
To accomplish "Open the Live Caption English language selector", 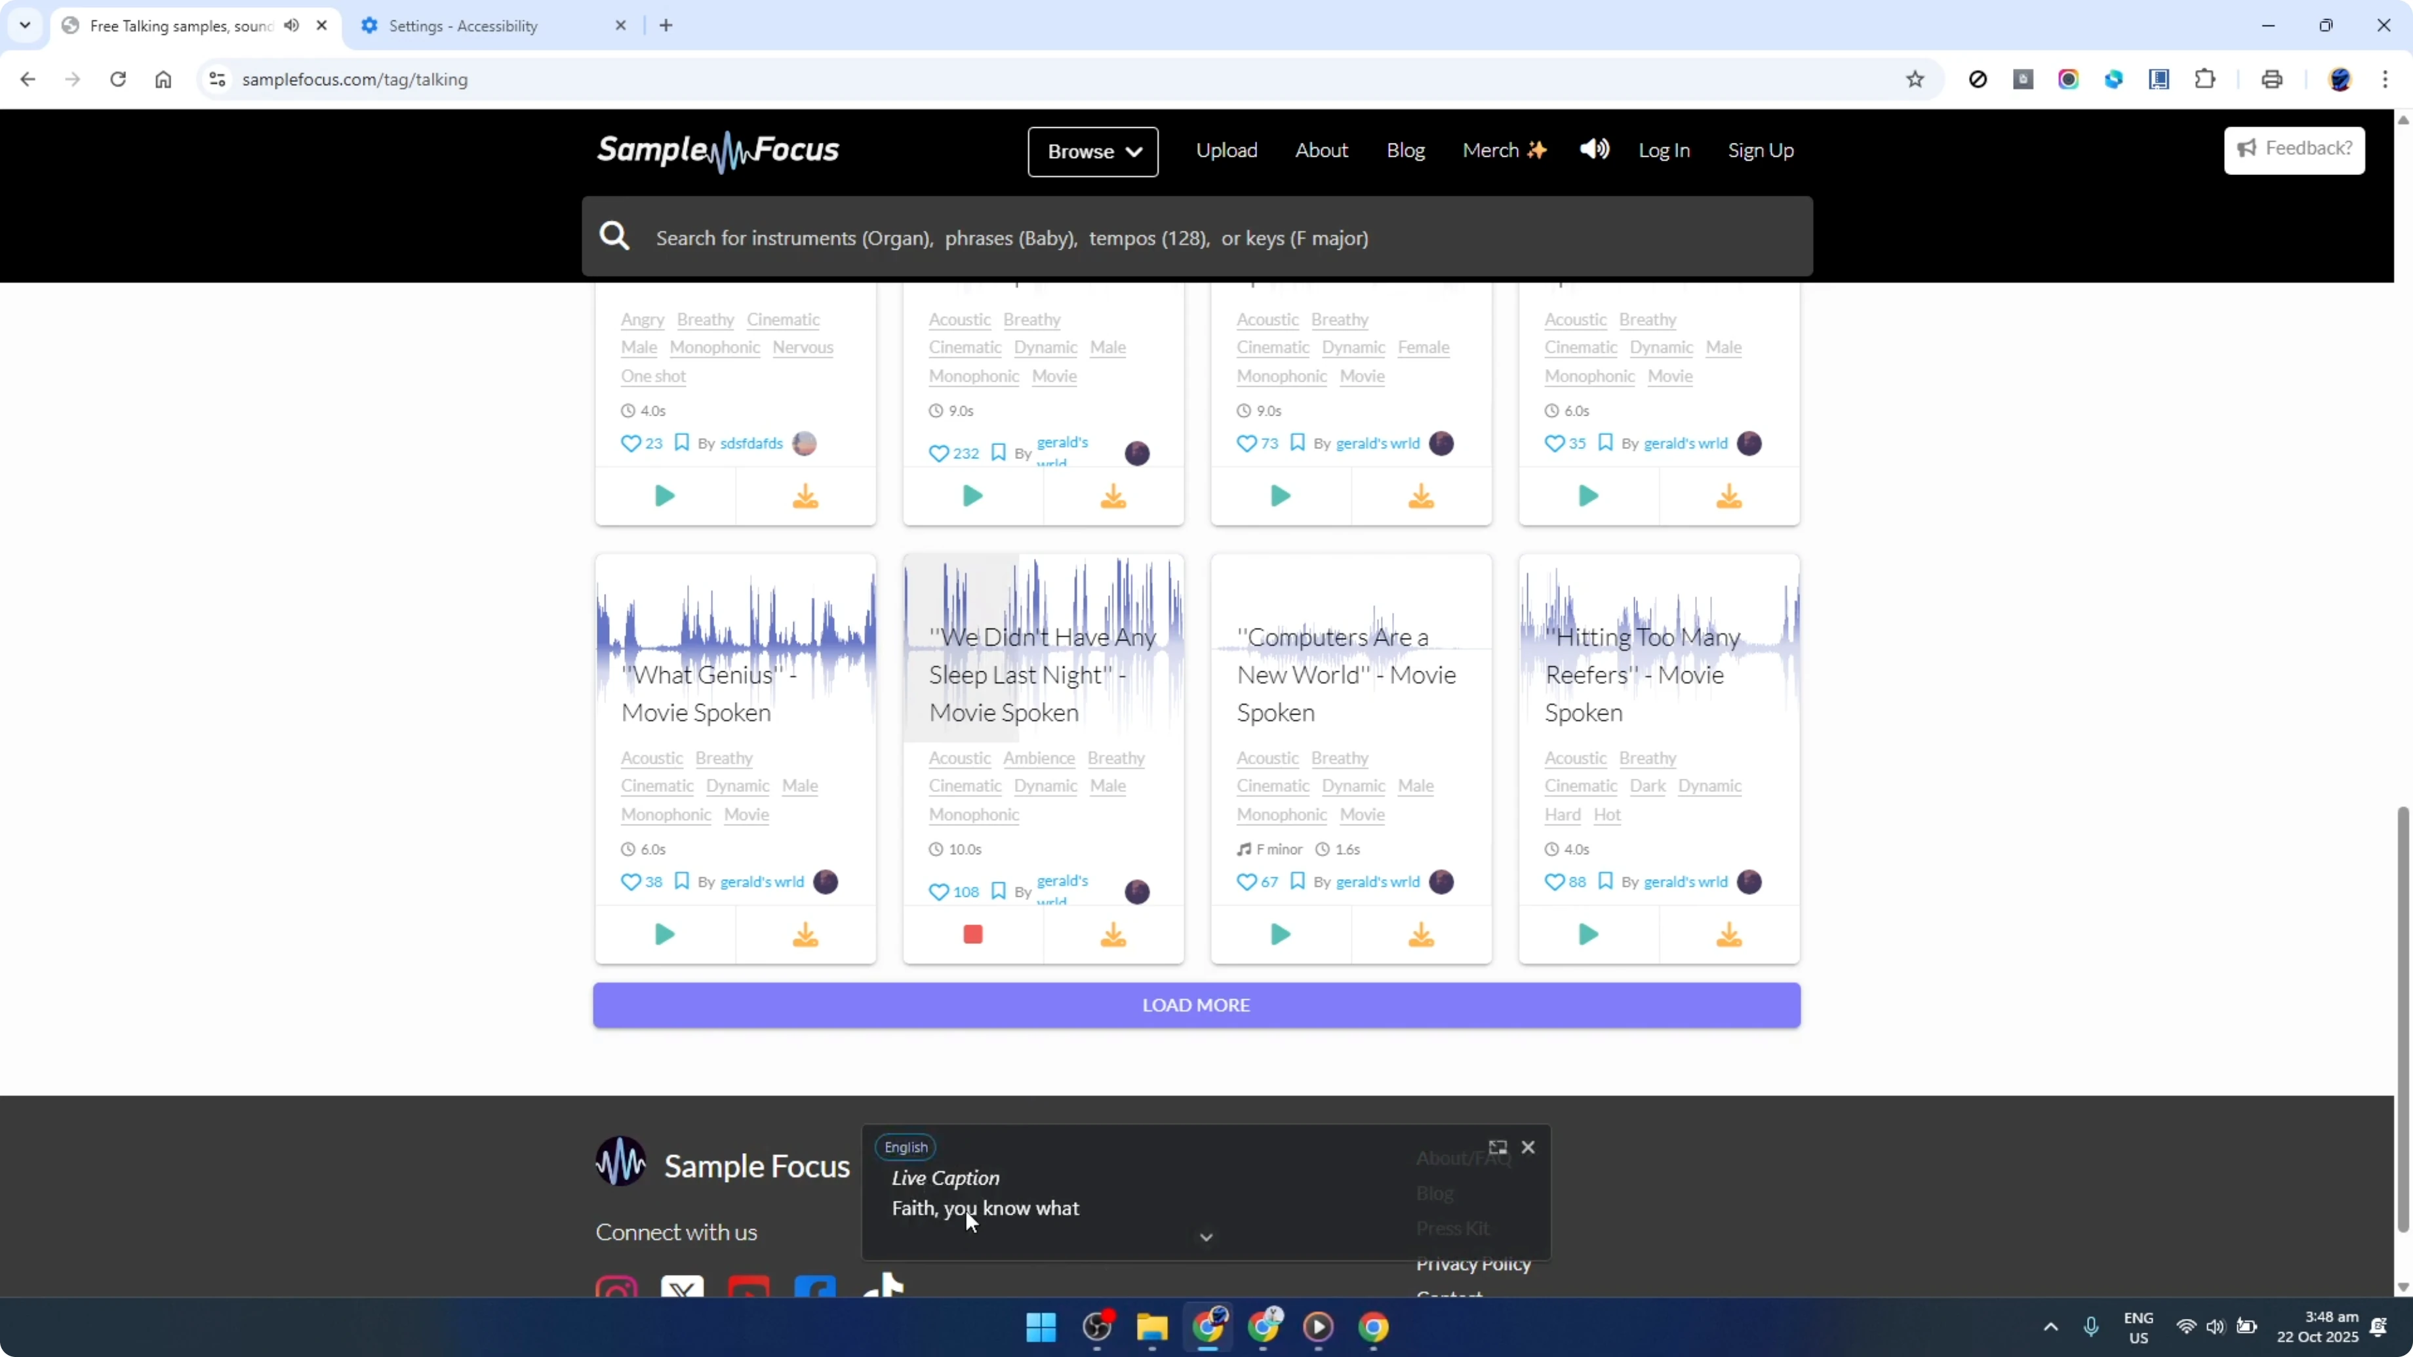I will point(906,1147).
